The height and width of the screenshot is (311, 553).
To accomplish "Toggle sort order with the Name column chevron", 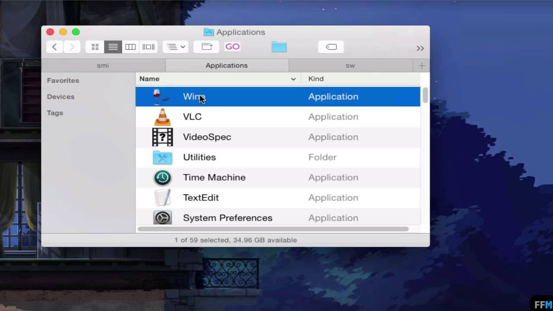I will point(293,79).
